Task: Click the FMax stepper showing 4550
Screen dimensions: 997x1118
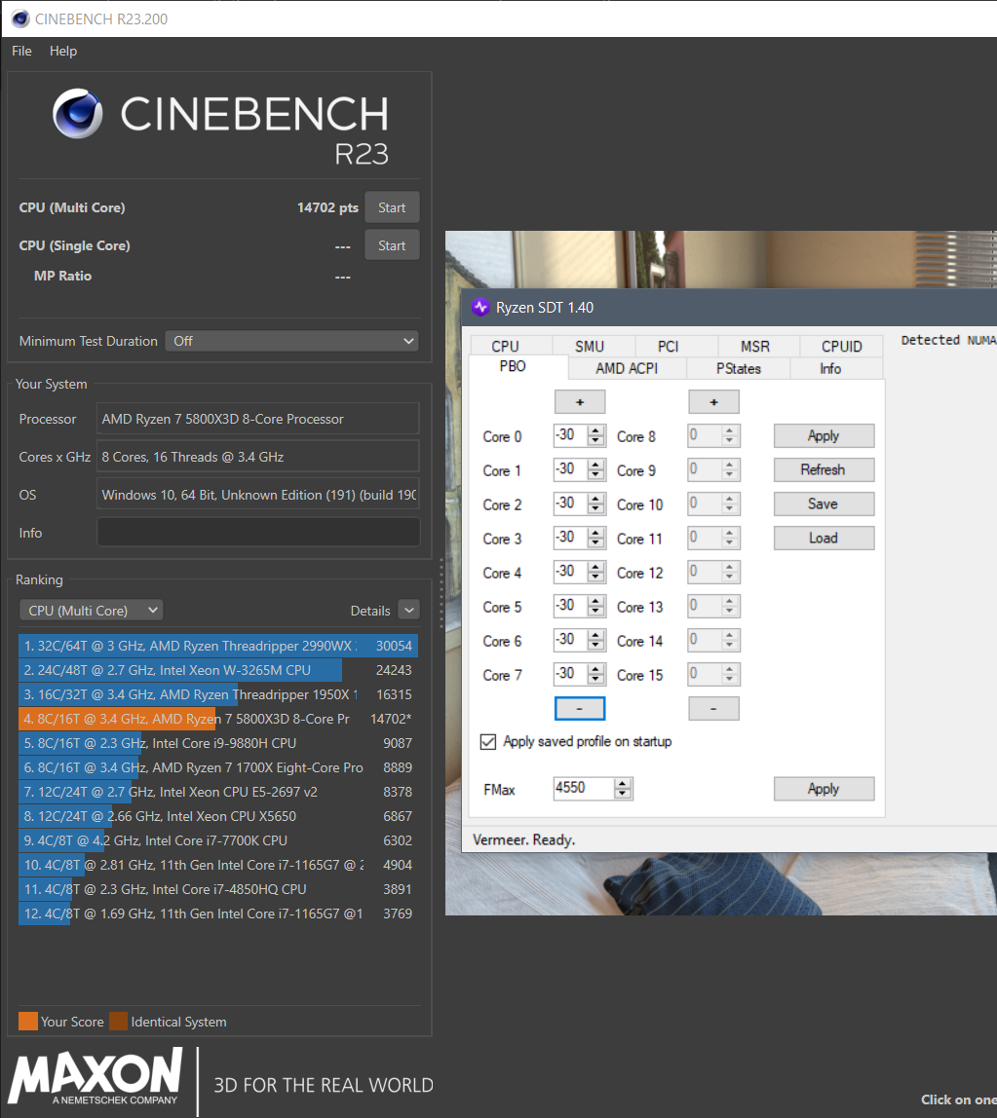Action: [594, 789]
